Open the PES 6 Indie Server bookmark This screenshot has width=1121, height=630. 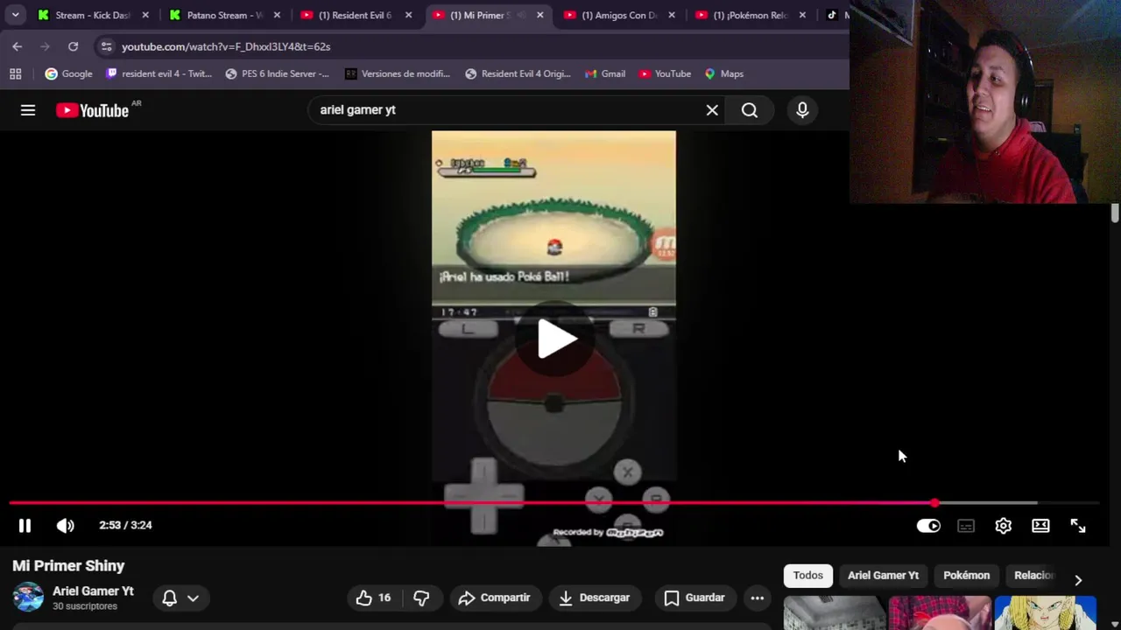pos(277,73)
